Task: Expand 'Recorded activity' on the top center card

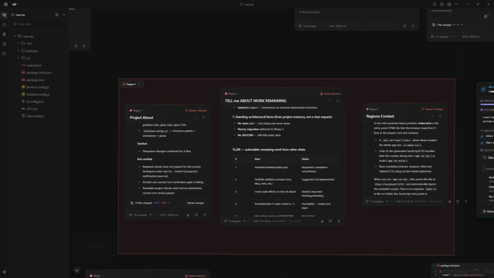Action: (x=309, y=12)
